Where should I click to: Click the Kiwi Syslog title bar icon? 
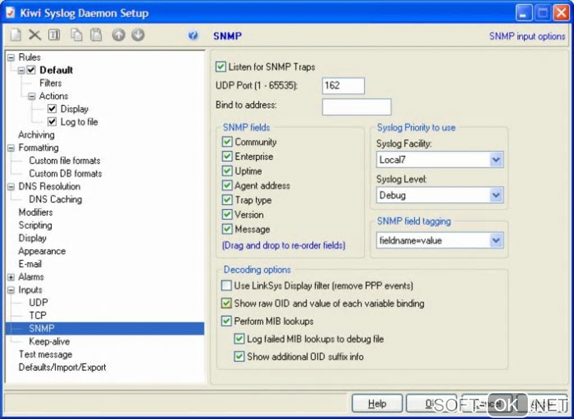pos(10,13)
